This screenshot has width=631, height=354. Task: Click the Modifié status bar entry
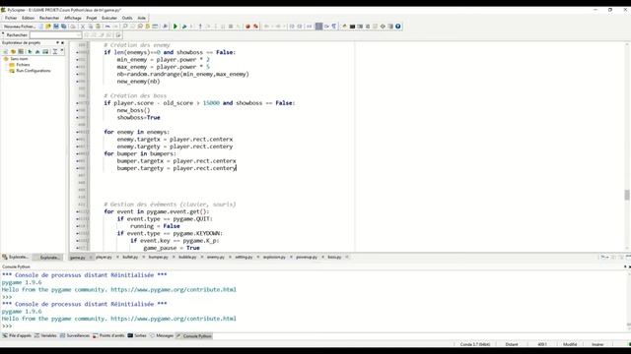point(570,344)
